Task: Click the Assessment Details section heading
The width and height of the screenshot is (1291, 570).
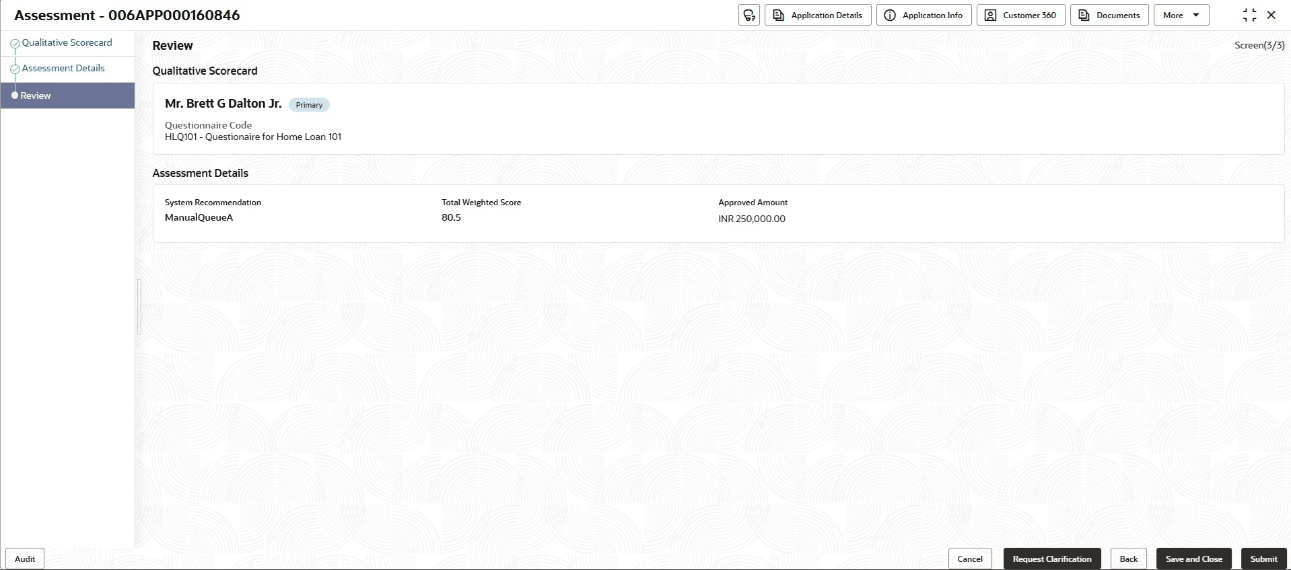Action: tap(201, 173)
